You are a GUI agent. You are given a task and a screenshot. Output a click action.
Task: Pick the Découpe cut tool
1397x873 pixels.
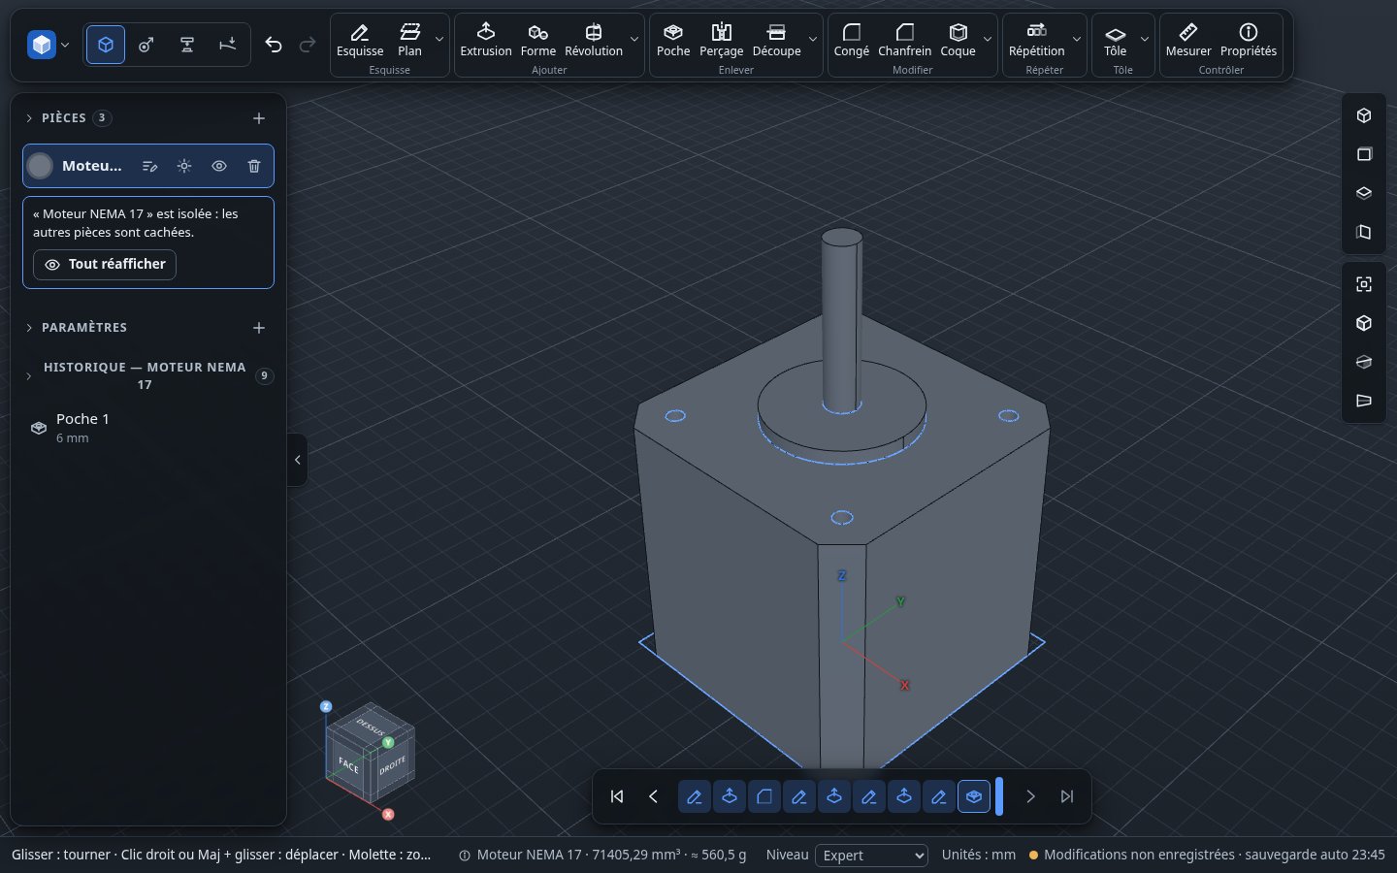tap(777, 40)
